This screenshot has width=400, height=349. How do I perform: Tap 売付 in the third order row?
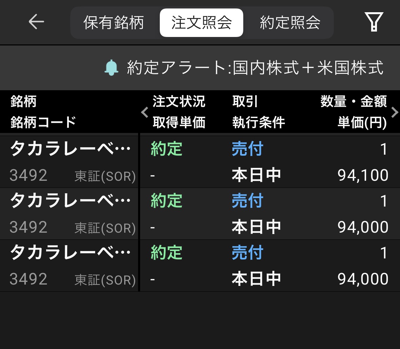pos(247,253)
